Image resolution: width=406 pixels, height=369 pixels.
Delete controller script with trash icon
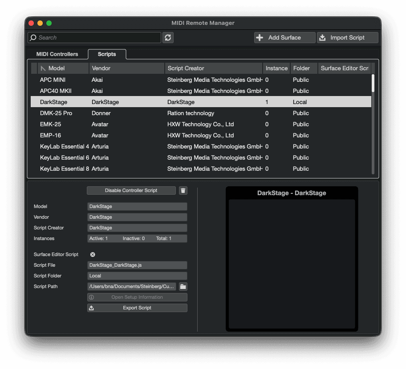click(183, 191)
